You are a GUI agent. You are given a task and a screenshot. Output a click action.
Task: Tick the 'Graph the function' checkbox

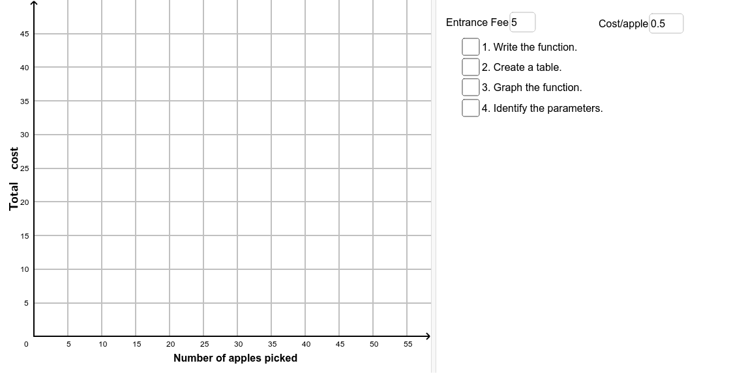pyautogui.click(x=471, y=87)
